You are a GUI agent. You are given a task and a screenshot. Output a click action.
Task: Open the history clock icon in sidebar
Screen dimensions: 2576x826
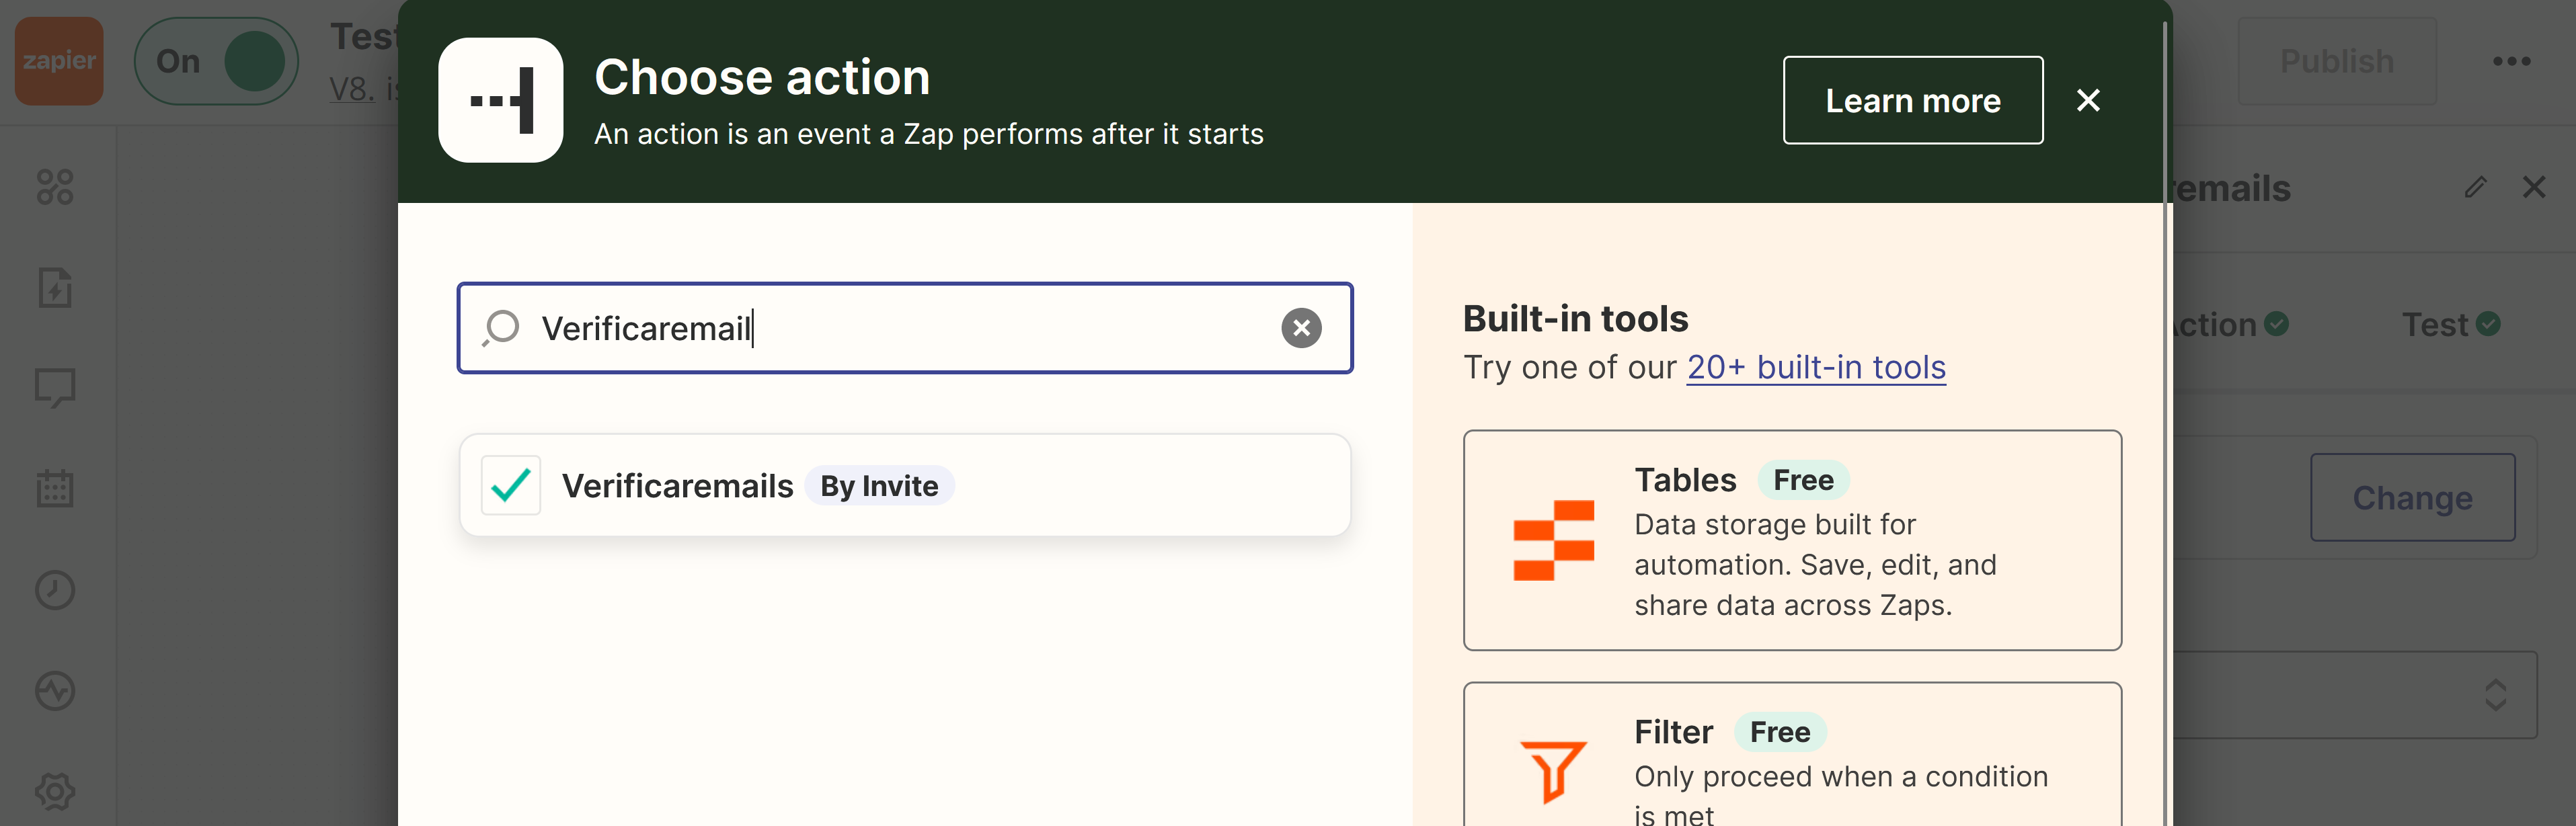click(55, 590)
